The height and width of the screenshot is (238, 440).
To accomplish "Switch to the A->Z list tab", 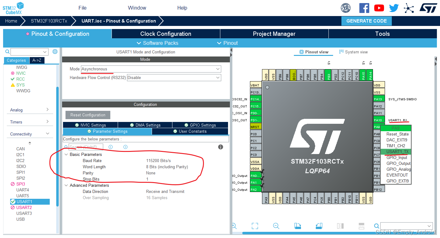I will tap(37, 61).
